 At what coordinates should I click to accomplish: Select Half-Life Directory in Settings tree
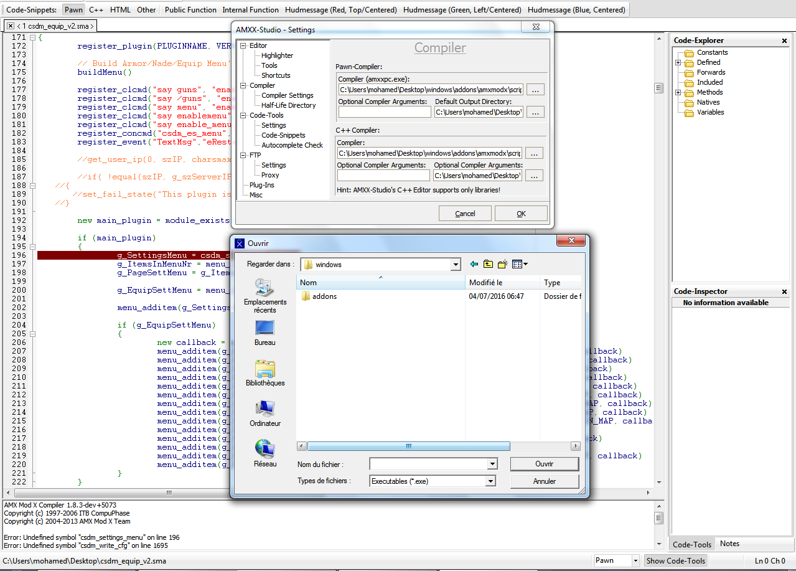[x=288, y=105]
